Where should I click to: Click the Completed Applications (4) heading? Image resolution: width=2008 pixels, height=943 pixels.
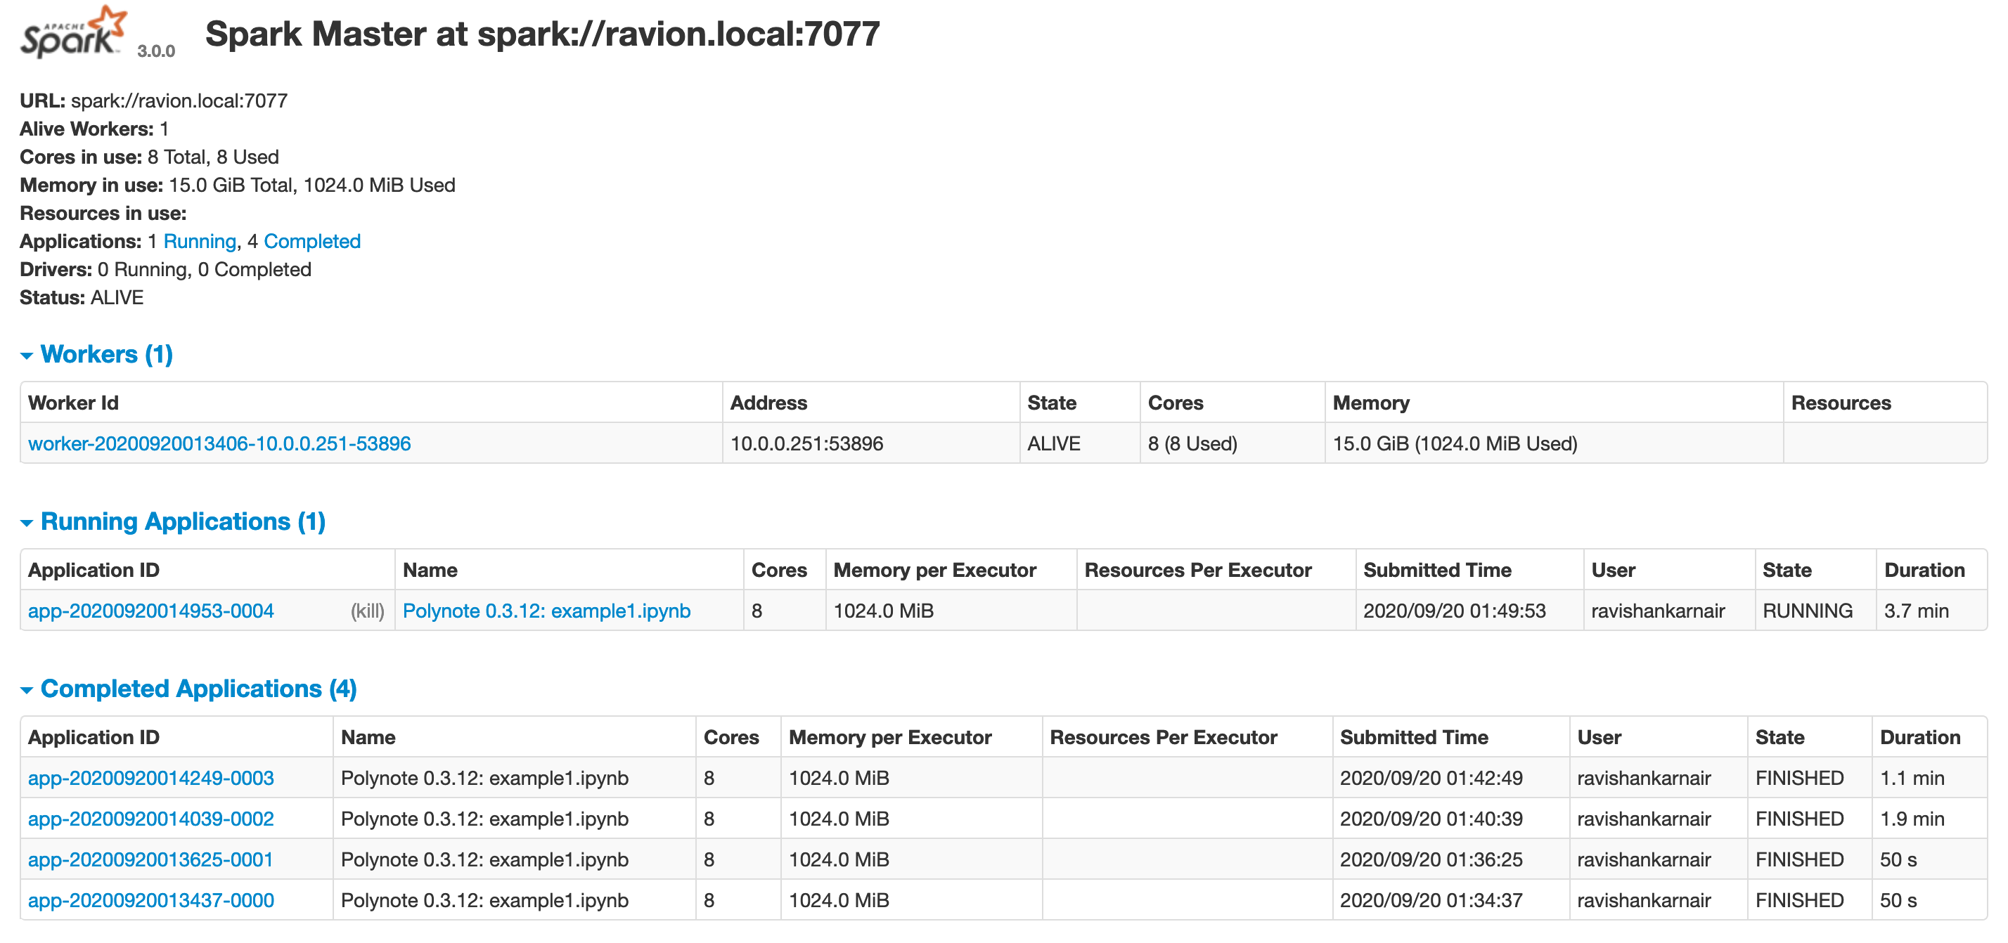[199, 689]
